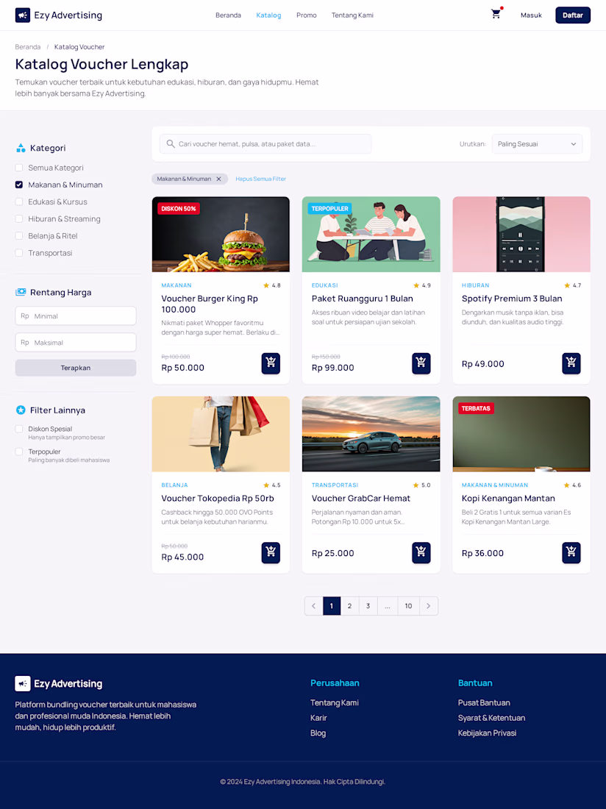This screenshot has height=809, width=606.
Task: Click the star rating 4.8 on Burger King
Action: 272,285
